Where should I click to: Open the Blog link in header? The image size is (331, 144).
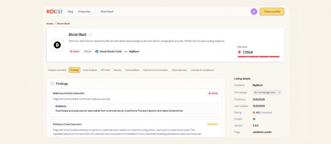click(70, 12)
